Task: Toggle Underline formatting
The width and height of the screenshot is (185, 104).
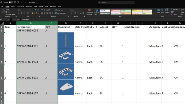Action: point(24,13)
